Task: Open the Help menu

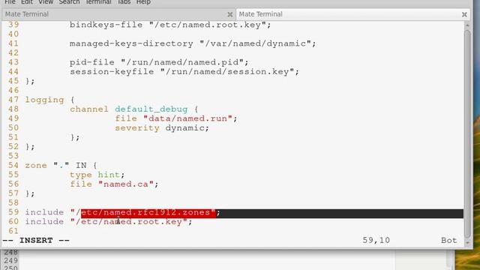Action: point(143,2)
